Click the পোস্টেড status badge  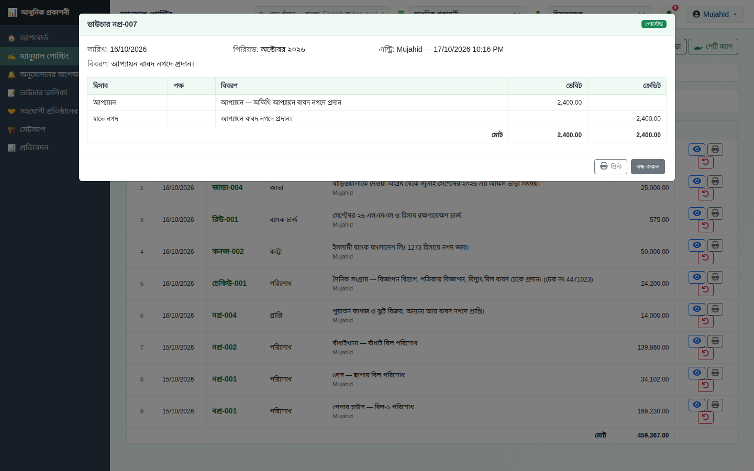[654, 24]
